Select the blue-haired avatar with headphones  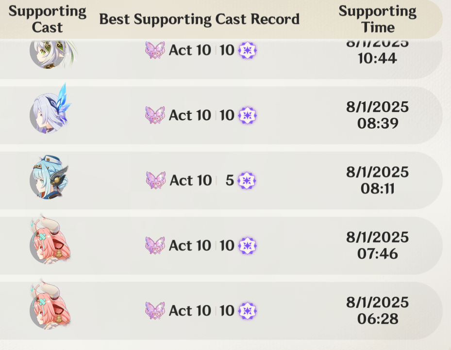pos(49,177)
